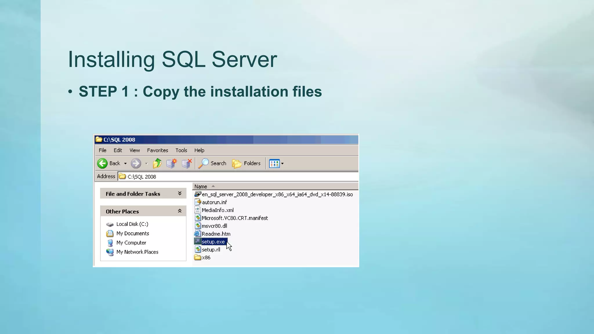594x334 pixels.
Task: Click the title bar folder icon
Action: 99,139
